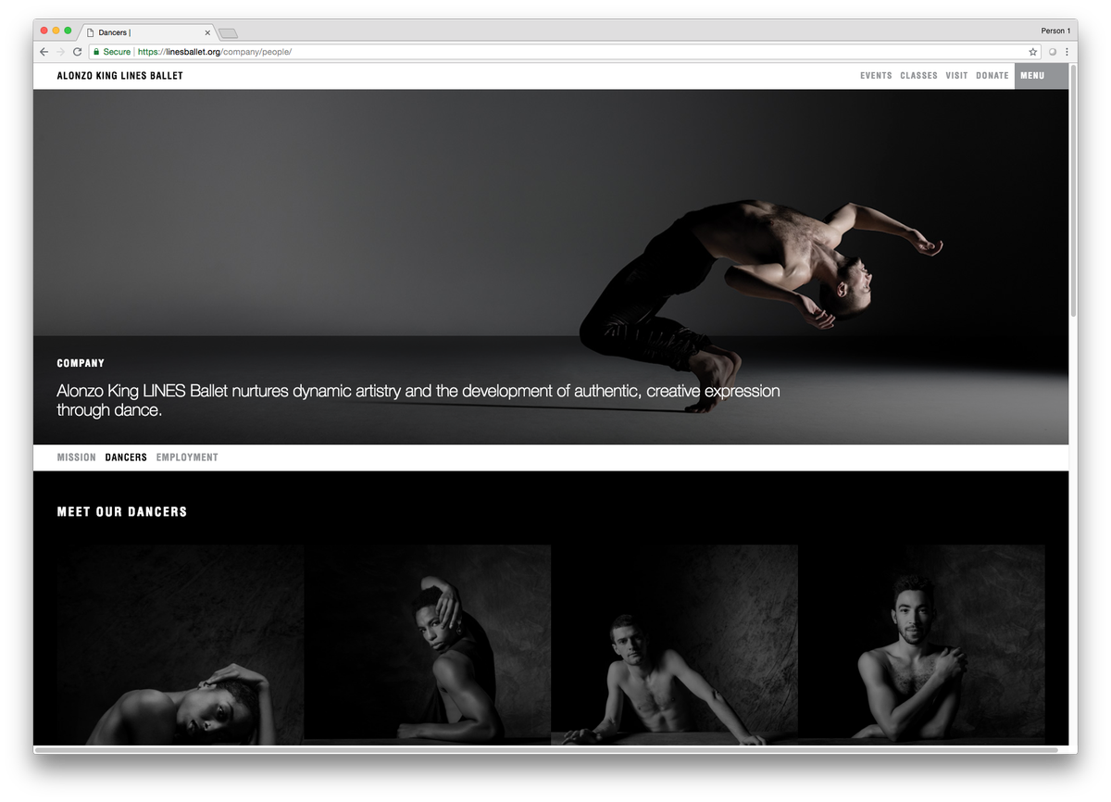The height and width of the screenshot is (802, 1111).
Task: Select the DANCERS section toggle
Action: (x=126, y=457)
